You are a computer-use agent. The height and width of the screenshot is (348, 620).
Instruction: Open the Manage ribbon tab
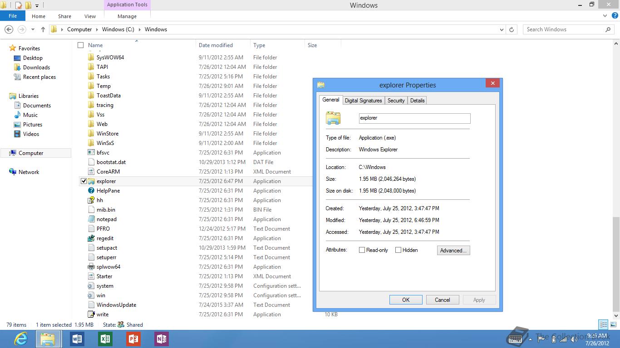point(127,16)
